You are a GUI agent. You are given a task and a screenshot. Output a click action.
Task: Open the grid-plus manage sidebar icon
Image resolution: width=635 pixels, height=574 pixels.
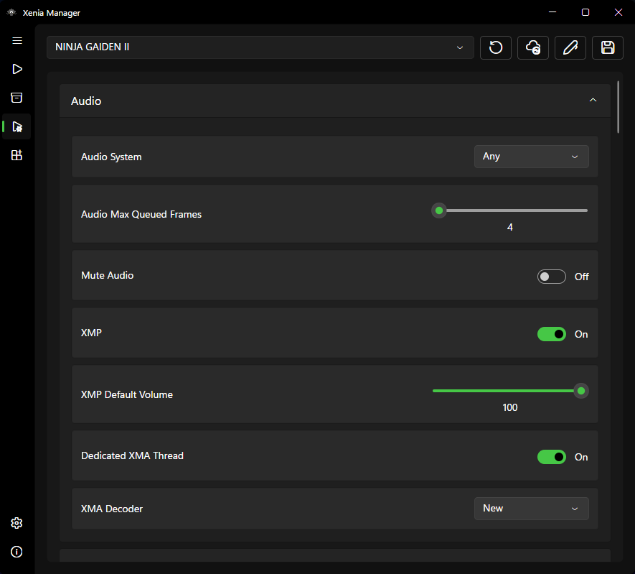(x=17, y=155)
